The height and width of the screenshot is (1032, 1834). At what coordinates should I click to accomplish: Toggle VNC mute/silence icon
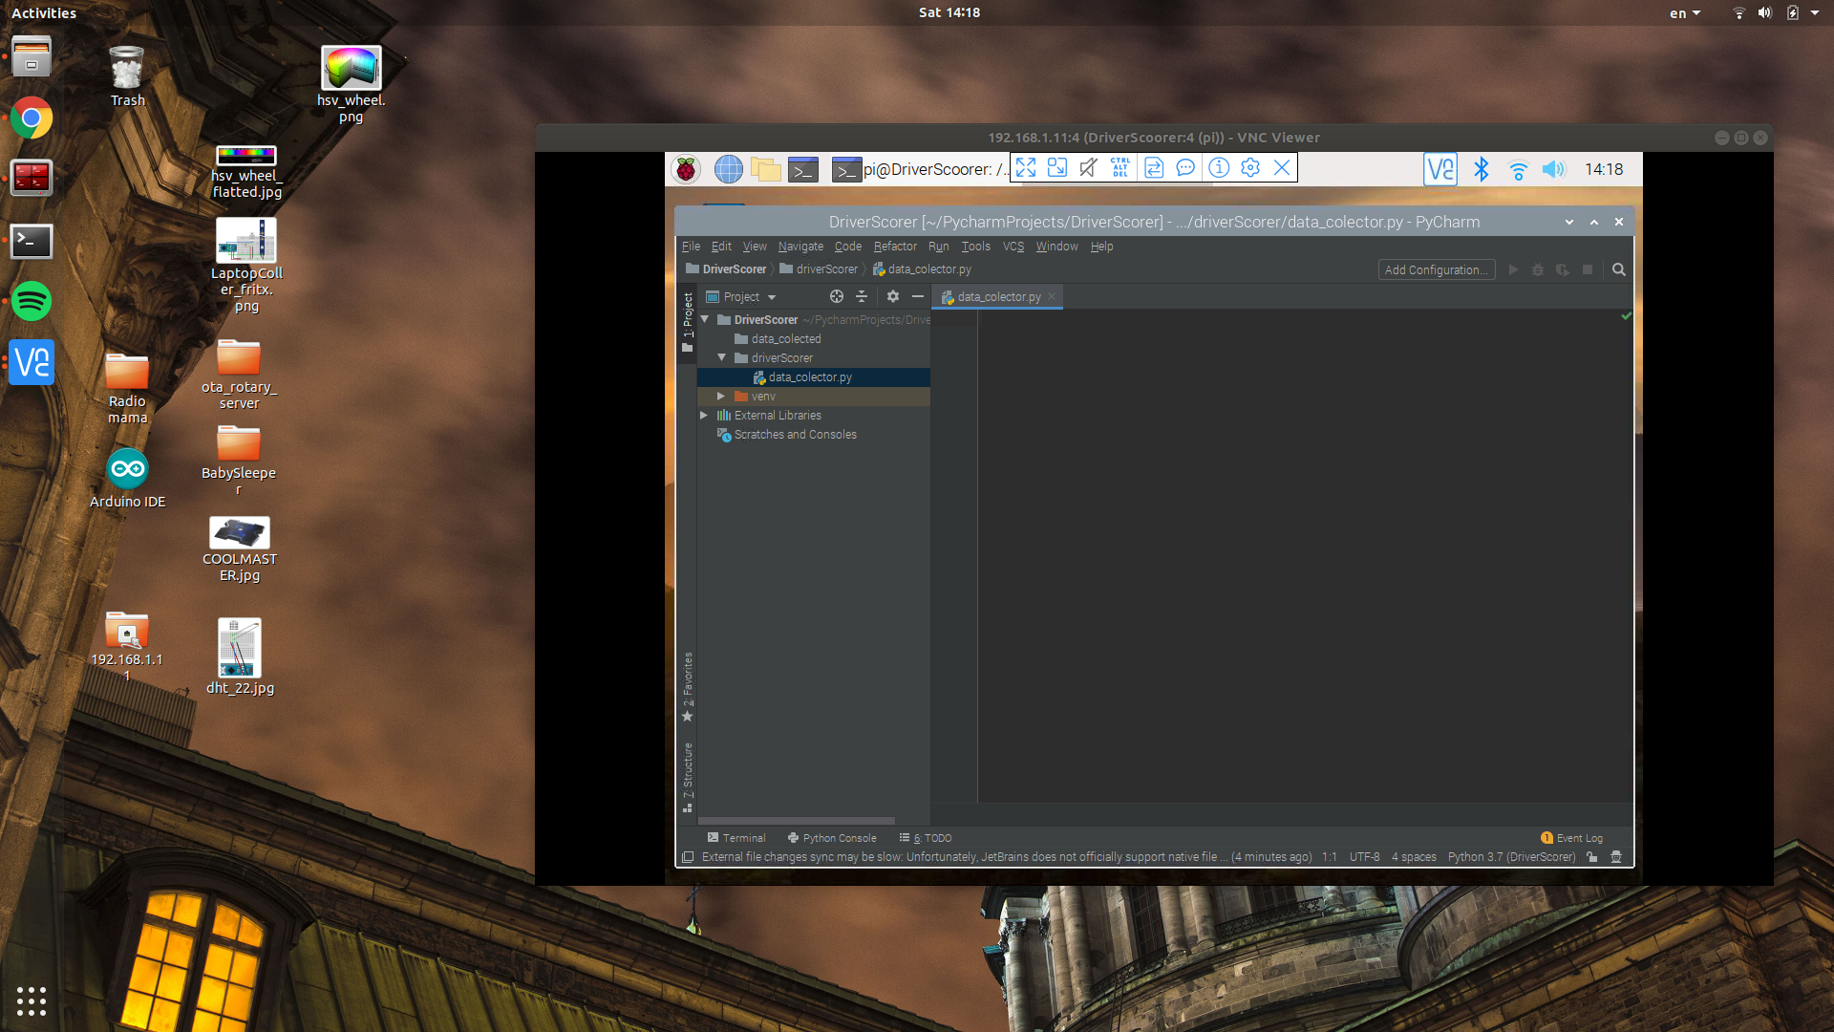1088,168
